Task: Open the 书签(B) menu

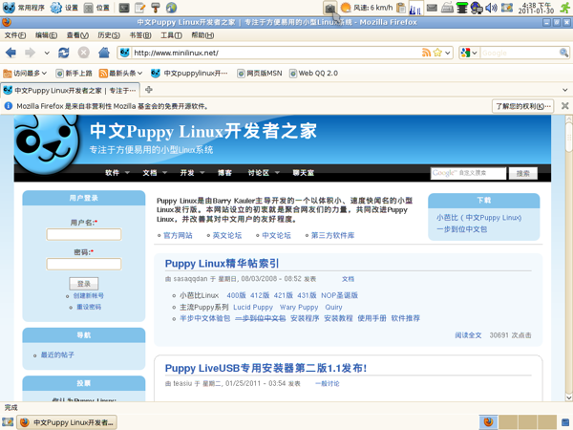Action: click(x=140, y=35)
